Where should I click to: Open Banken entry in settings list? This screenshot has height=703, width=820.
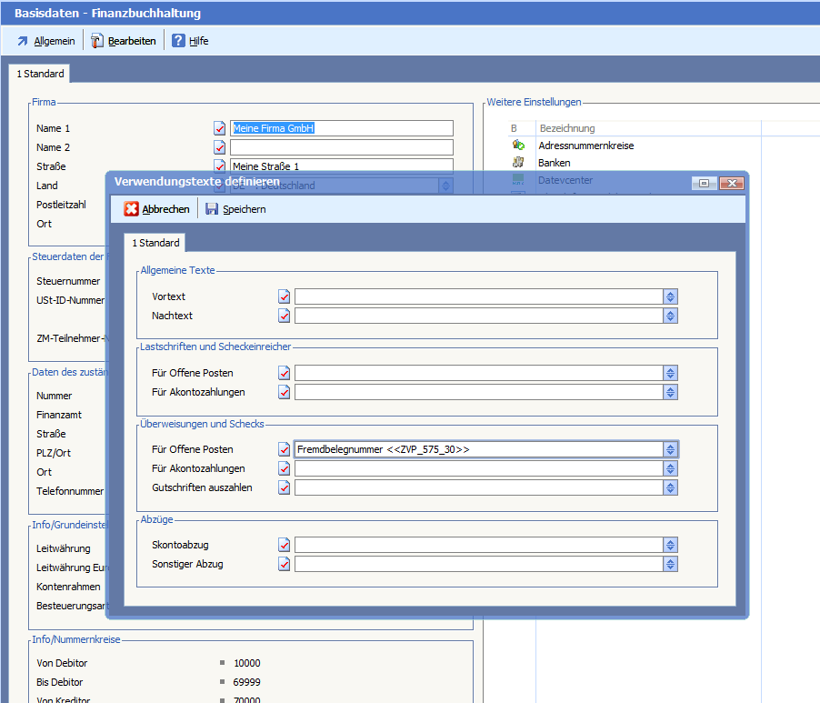pos(555,163)
